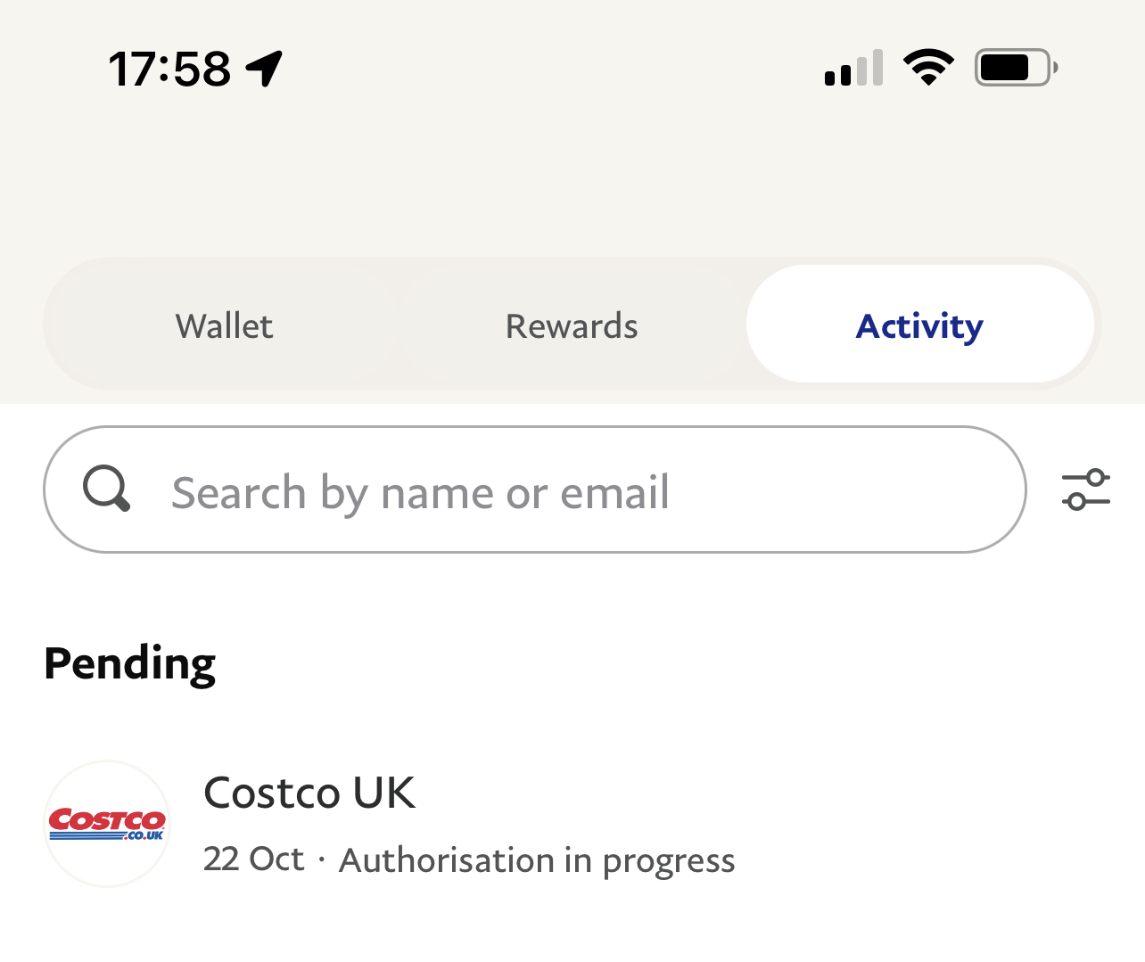
Task: Tap the Authorisation in progress status text
Action: (537, 860)
